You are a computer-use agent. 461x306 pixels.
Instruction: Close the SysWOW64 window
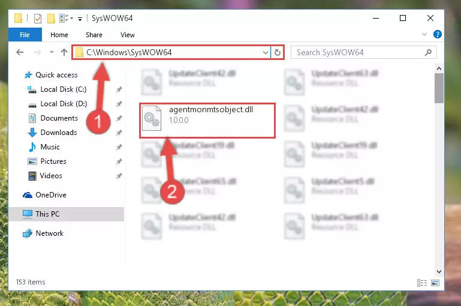point(430,18)
